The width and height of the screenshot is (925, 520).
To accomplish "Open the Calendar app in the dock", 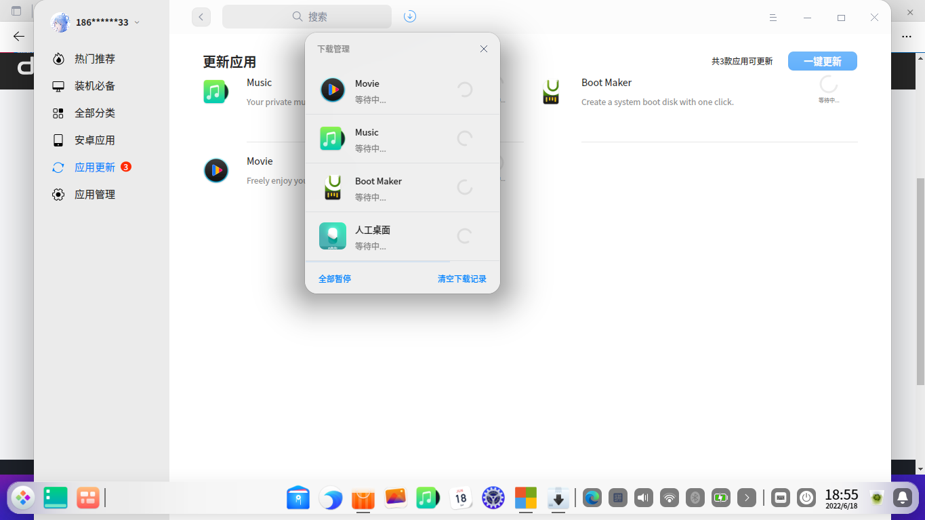I will click(x=461, y=498).
